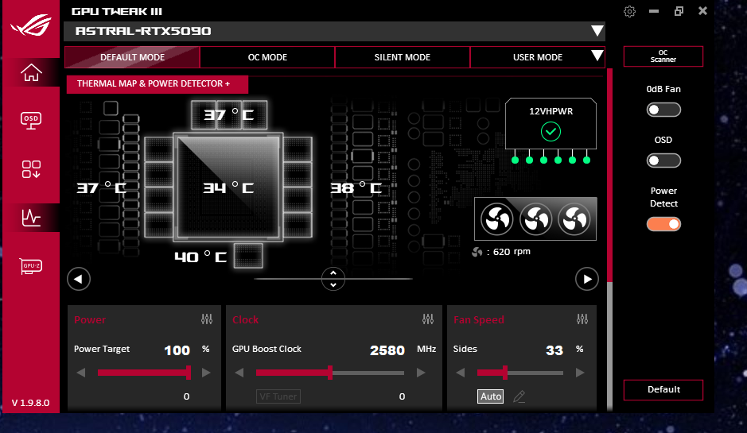Click the ROG logo
The height and width of the screenshot is (433, 747).
tap(31, 25)
